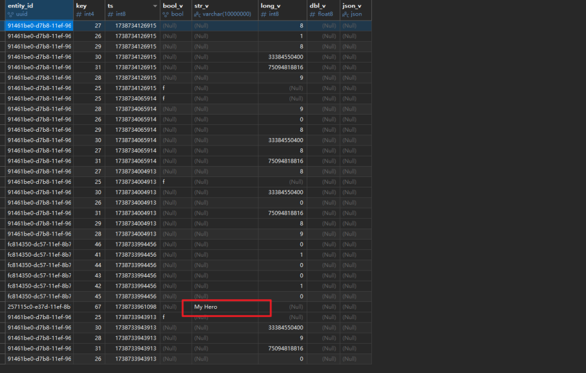Click json_v (Null) cell in key 67 row

pyautogui.click(x=356, y=307)
